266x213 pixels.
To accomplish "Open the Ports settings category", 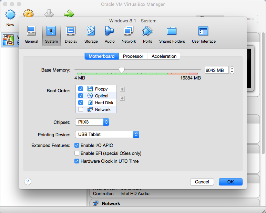I will (x=147, y=35).
